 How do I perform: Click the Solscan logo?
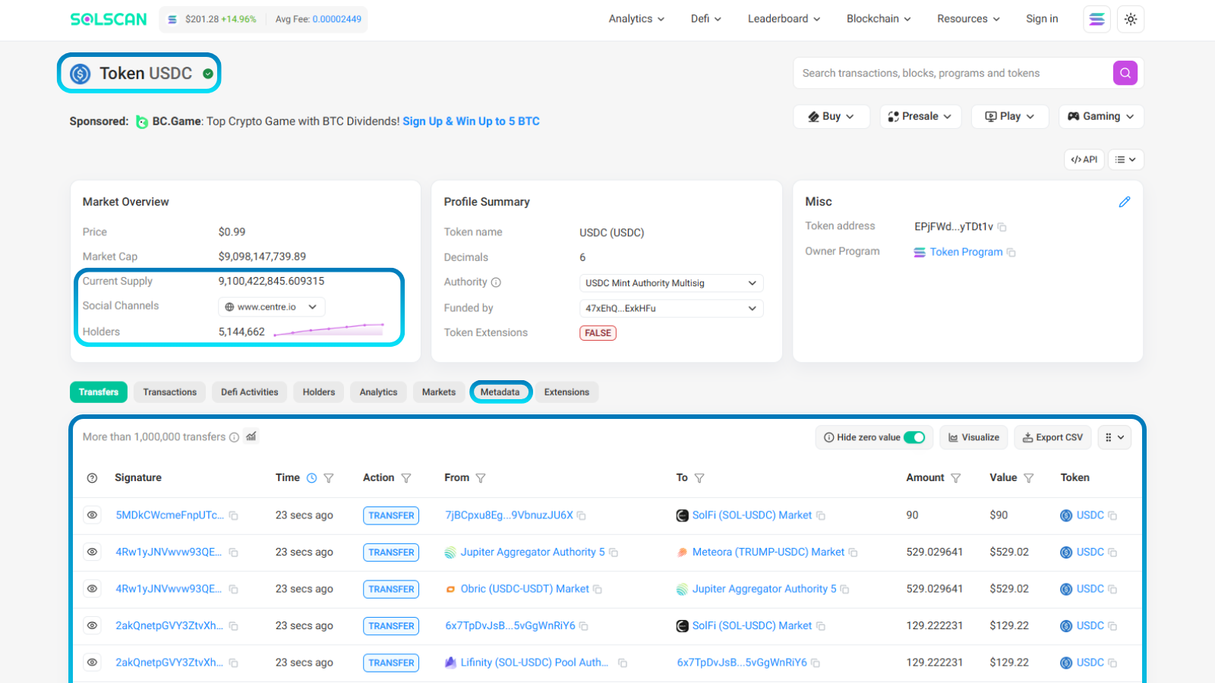pyautogui.click(x=109, y=19)
